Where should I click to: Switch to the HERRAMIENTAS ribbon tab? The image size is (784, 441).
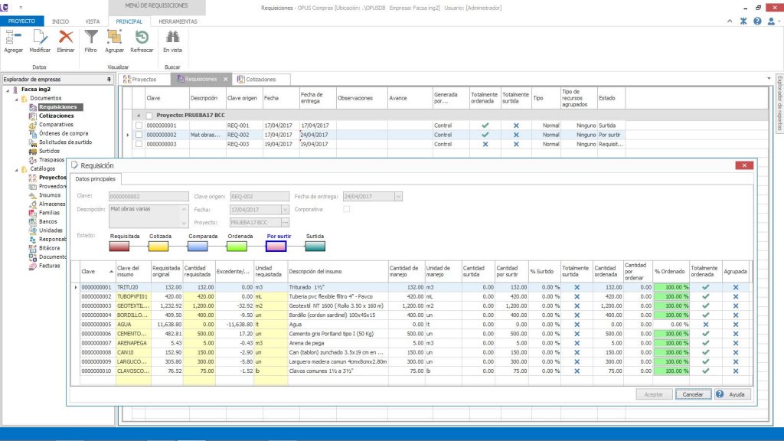(x=178, y=21)
